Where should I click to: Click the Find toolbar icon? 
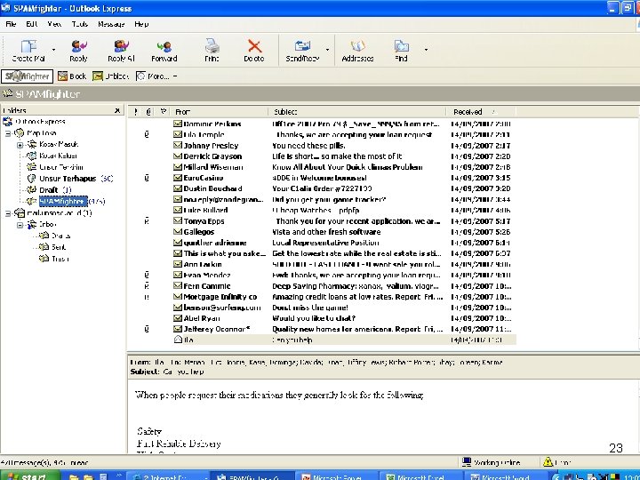coord(401,46)
